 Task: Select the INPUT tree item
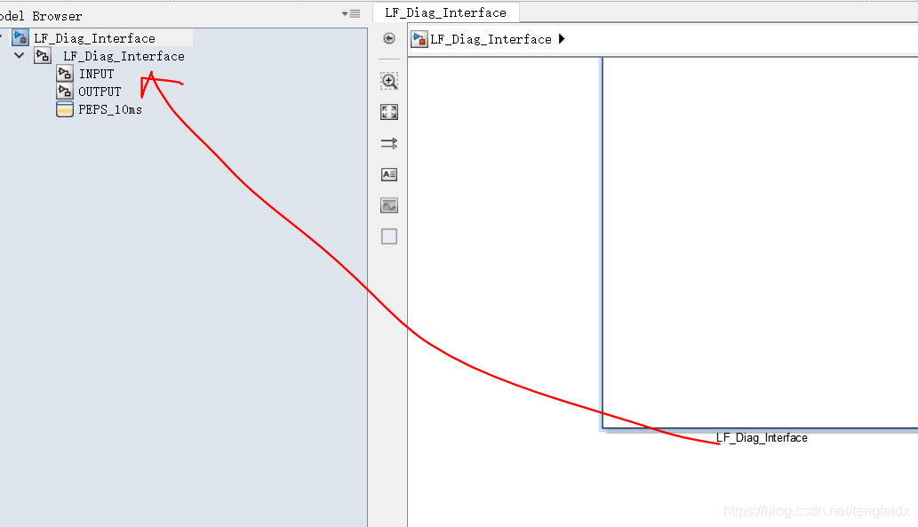(97, 75)
